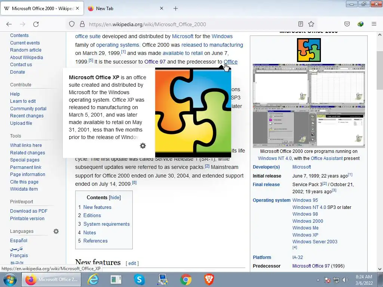
Task: Open the Office Assistant link
Action: 327,158
